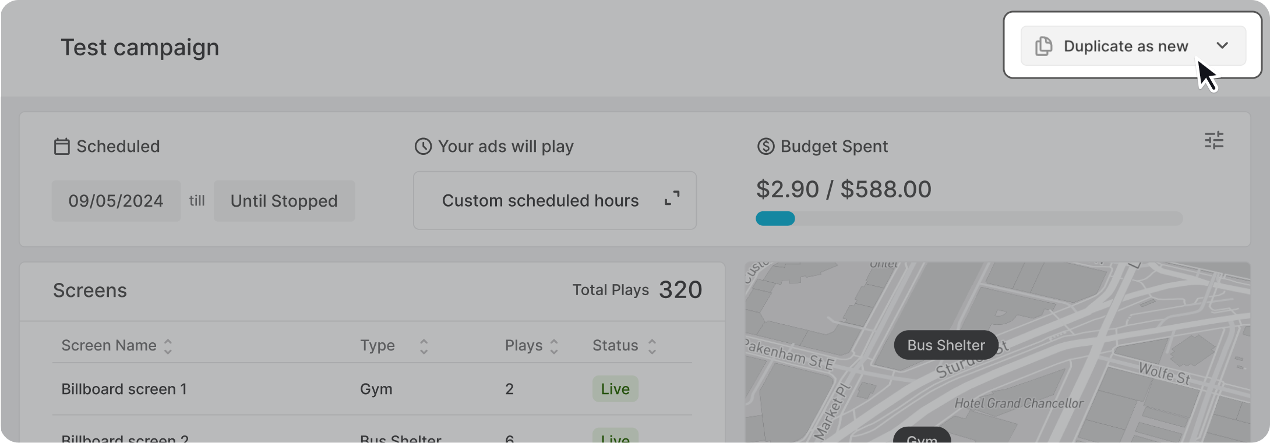This screenshot has height=443, width=1270.
Task: Click the Duplicate as new button
Action: [1125, 46]
